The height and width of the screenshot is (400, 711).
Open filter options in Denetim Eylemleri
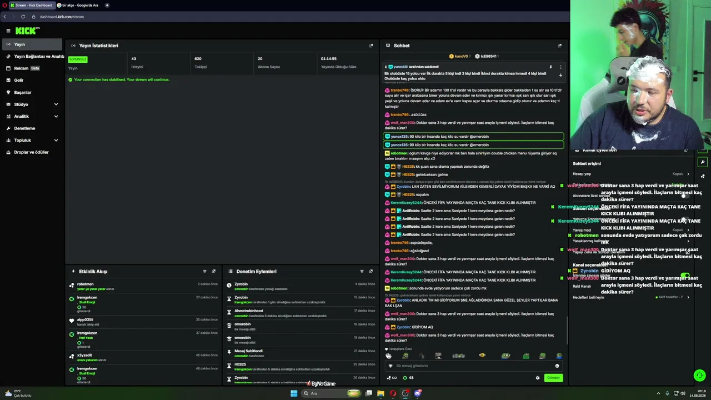coord(362,271)
